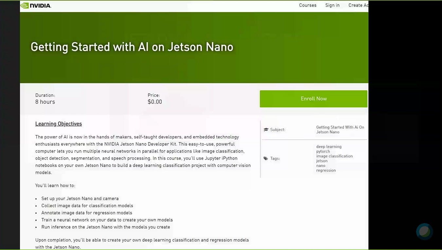
Task: Choose the jetson tag
Action: [322, 161]
